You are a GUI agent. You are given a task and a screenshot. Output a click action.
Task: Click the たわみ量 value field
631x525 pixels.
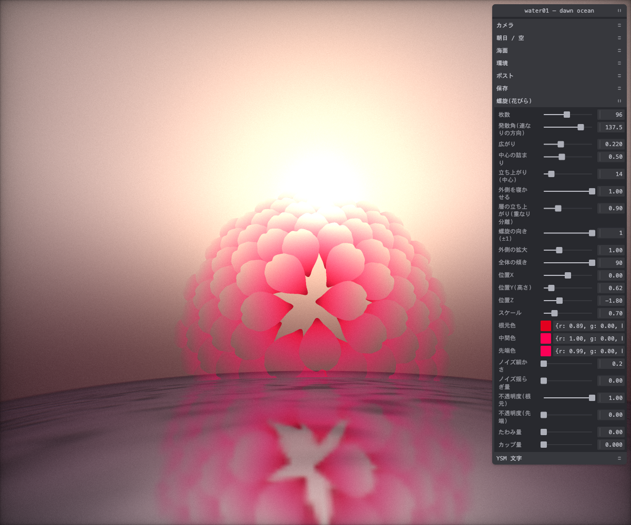click(x=611, y=432)
